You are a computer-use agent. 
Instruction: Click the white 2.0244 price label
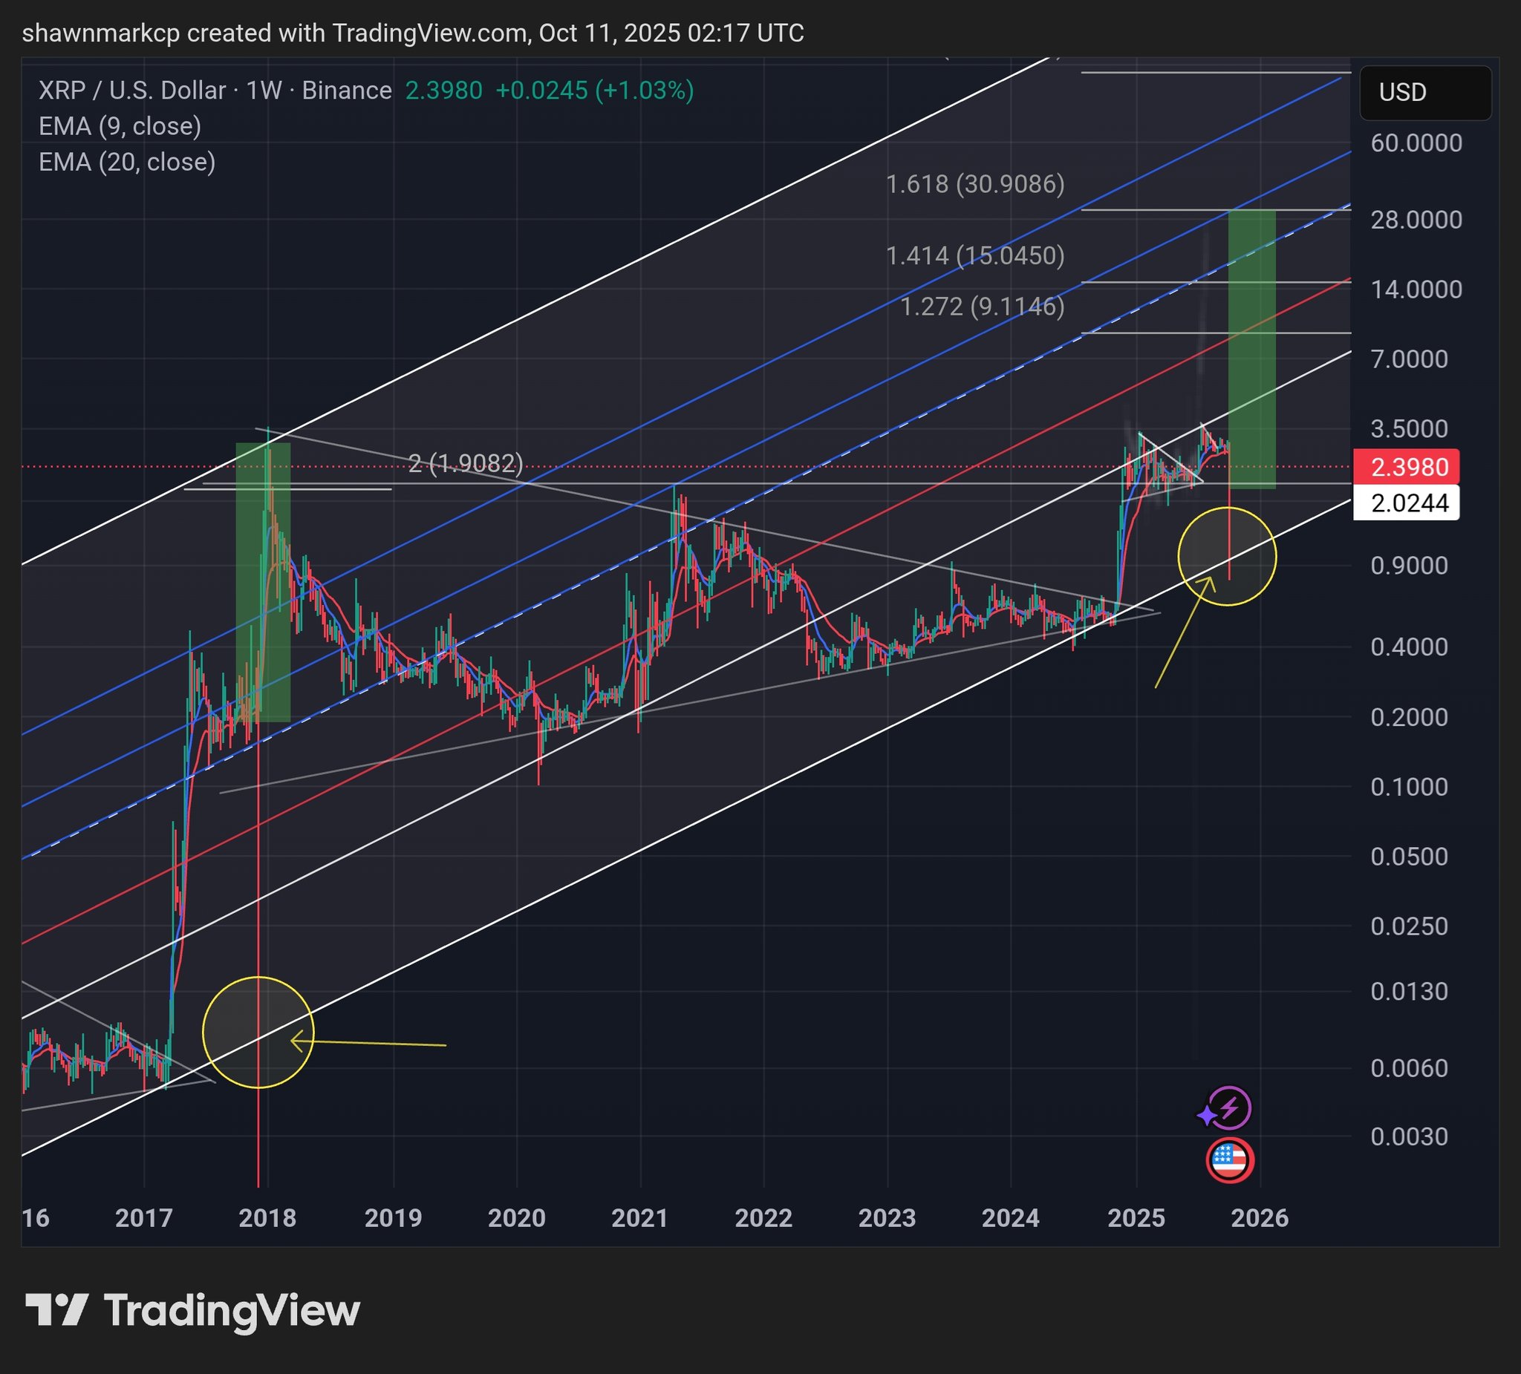(x=1407, y=503)
